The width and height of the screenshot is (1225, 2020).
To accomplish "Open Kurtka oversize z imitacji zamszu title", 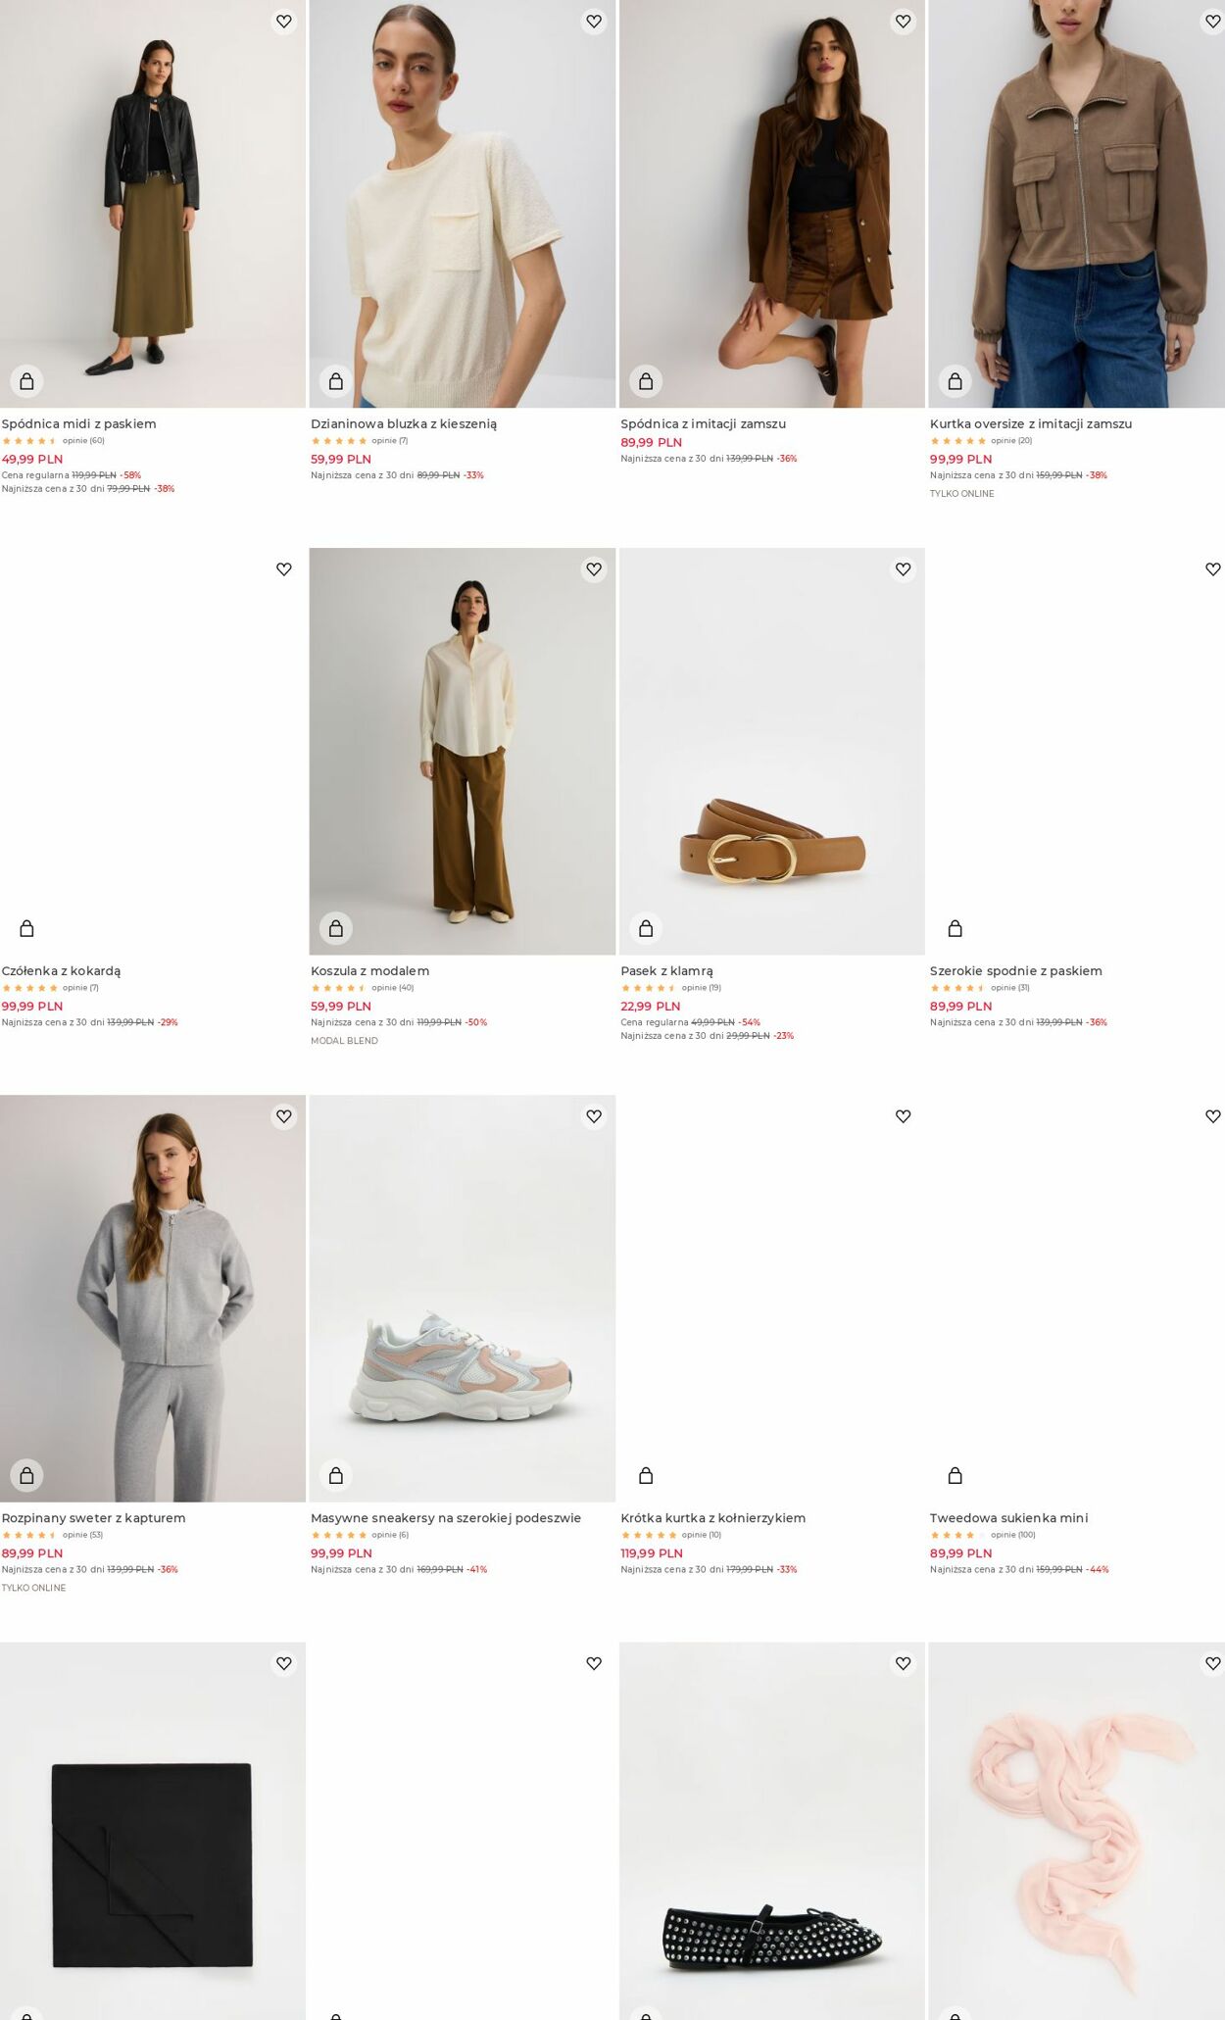I will [1031, 424].
